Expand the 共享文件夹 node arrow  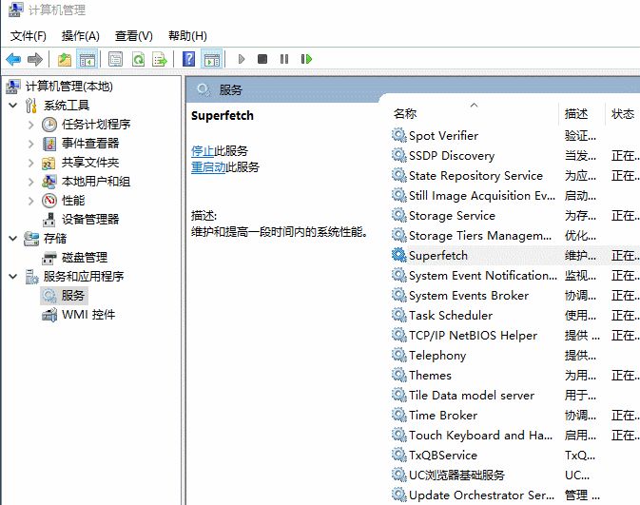pos(31,163)
